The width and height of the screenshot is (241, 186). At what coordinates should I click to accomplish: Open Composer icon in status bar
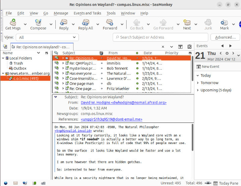pyautogui.click(x=25, y=183)
